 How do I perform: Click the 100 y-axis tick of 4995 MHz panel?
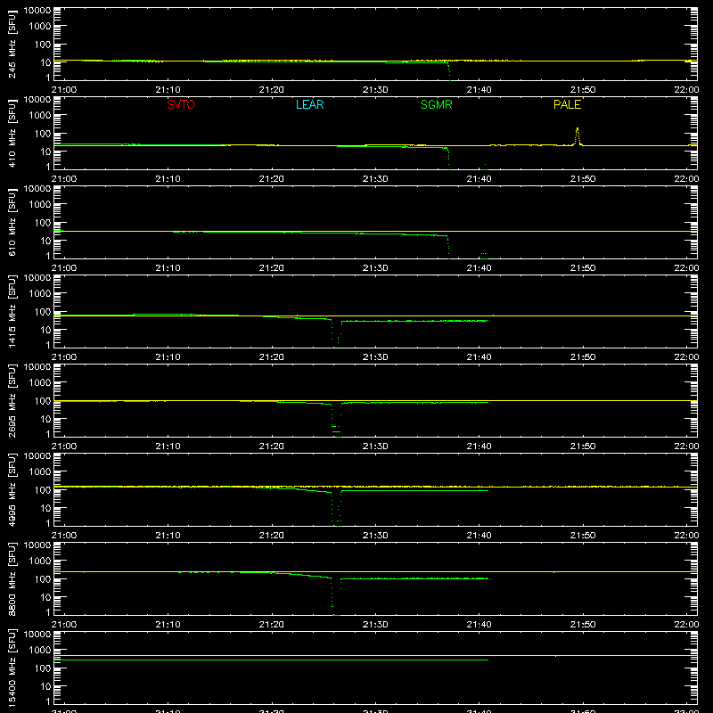tap(43, 489)
